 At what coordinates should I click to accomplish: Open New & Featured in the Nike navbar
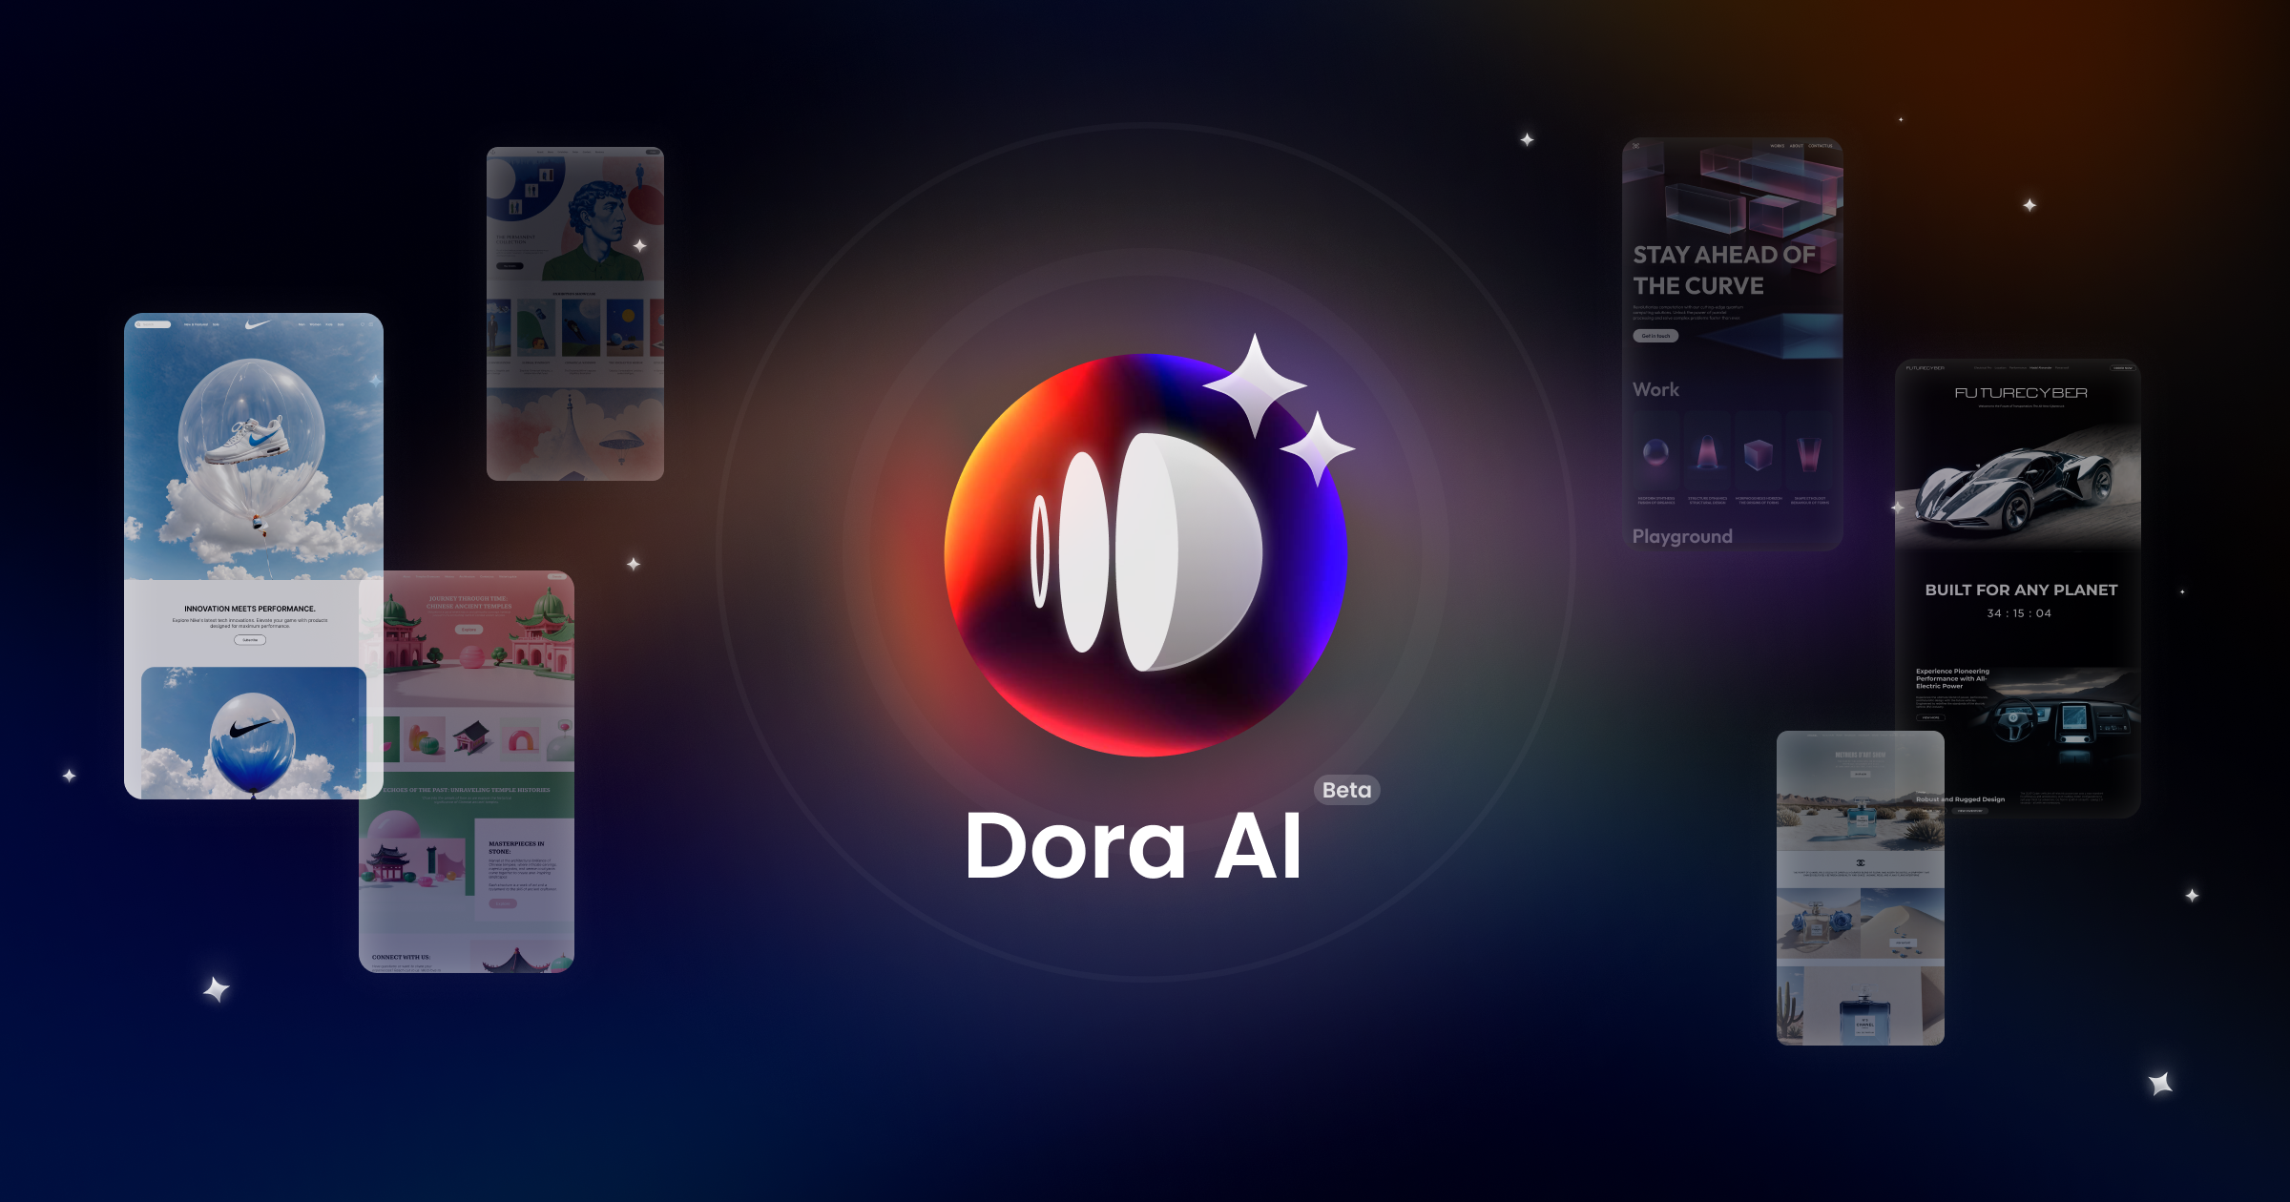pyautogui.click(x=197, y=324)
